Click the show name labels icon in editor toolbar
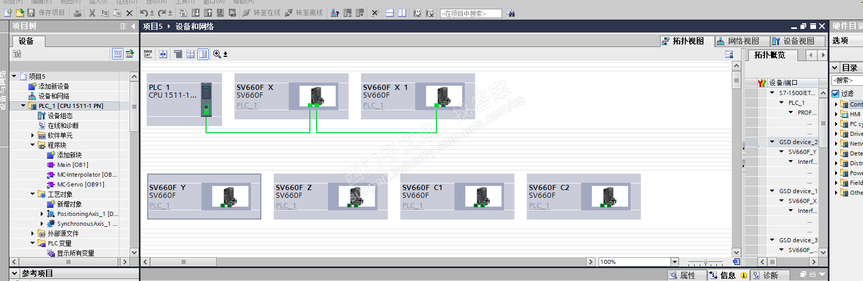863x281 pixels. tap(148, 54)
